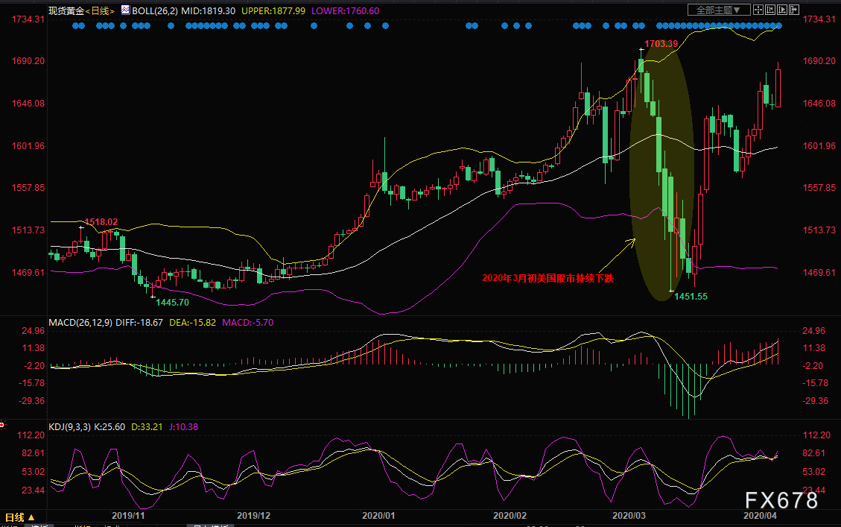Click the MID:1819.30 value
Image resolution: width=841 pixels, height=527 pixels.
(208, 10)
